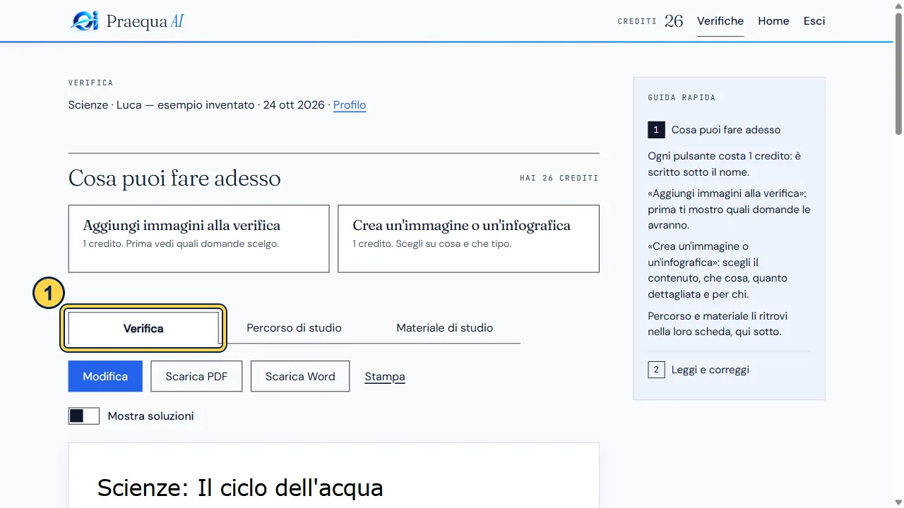The height and width of the screenshot is (508, 904).
Task: Click the Stampa link
Action: pyautogui.click(x=385, y=377)
